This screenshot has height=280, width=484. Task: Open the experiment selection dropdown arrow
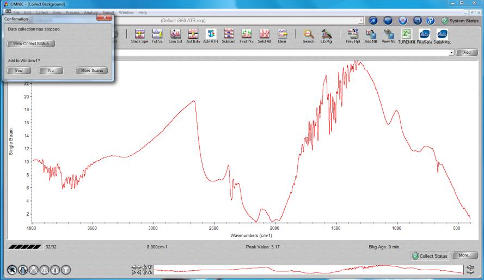click(x=361, y=20)
